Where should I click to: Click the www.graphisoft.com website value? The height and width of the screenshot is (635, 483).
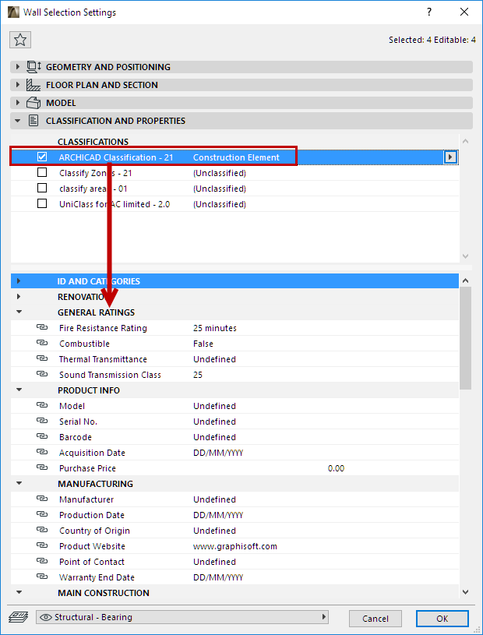coord(235,546)
